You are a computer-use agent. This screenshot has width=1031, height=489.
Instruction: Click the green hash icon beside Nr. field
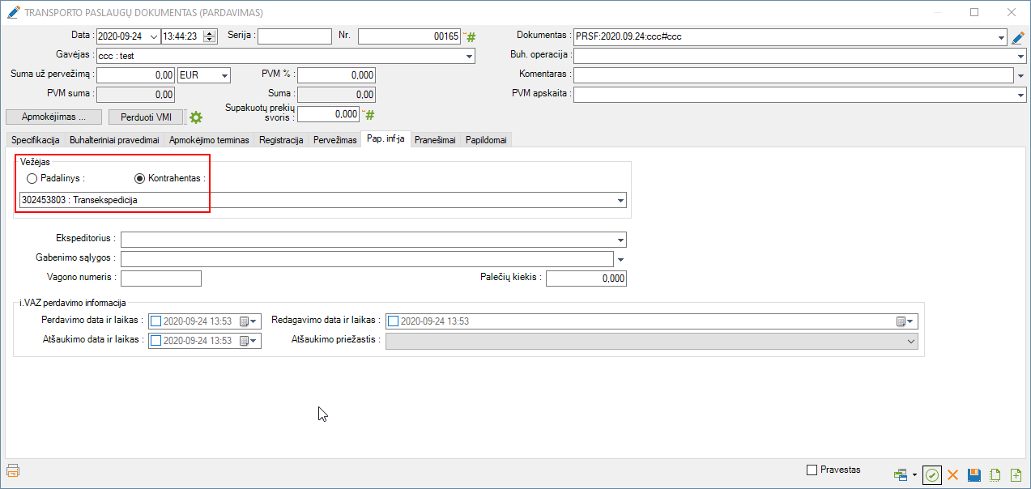pos(471,37)
